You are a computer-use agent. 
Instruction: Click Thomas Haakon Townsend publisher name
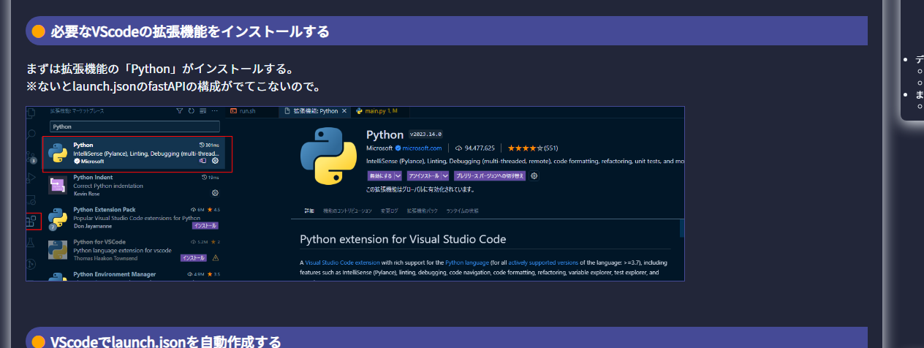pos(105,258)
